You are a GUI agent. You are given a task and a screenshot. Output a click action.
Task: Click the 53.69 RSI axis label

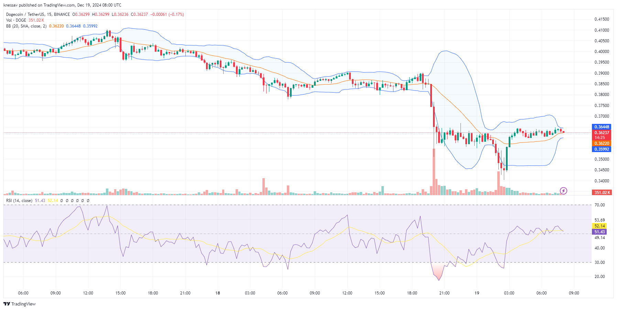coord(600,220)
